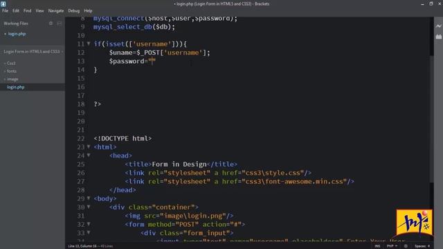The image size is (443, 249).
Task: Click 'image\login.png' src value on line 31
Action: (193, 216)
